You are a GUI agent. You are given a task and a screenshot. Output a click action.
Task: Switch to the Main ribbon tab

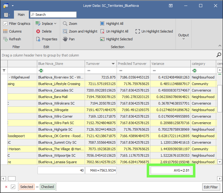(x=21, y=15)
